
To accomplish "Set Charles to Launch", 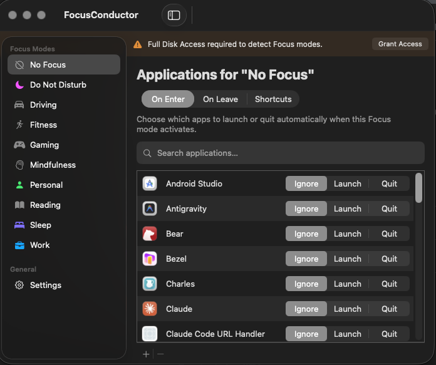I will [x=348, y=284].
